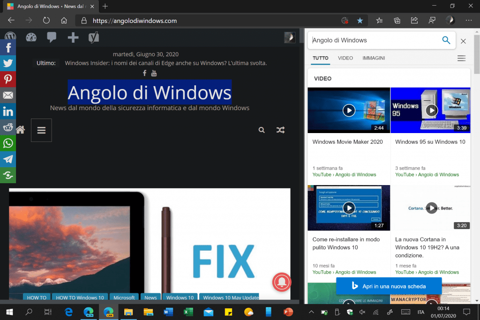This screenshot has height=320, width=480.
Task: Toggle the favorites star in address bar
Action: click(360, 21)
